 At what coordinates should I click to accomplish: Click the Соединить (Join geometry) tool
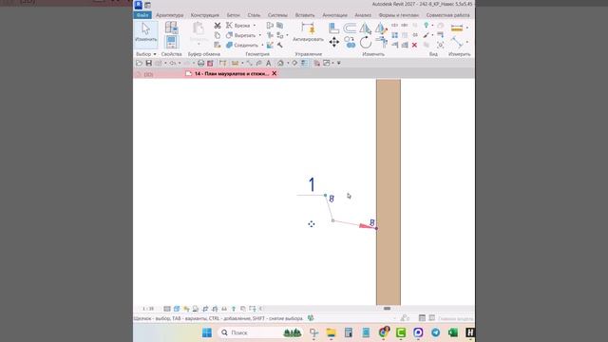coord(242,45)
